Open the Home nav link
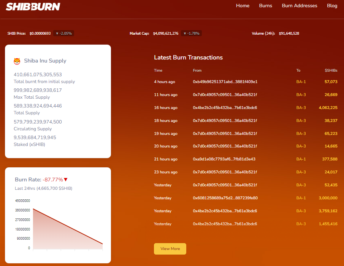Image resolution: width=344 pixels, height=266 pixels. click(243, 6)
